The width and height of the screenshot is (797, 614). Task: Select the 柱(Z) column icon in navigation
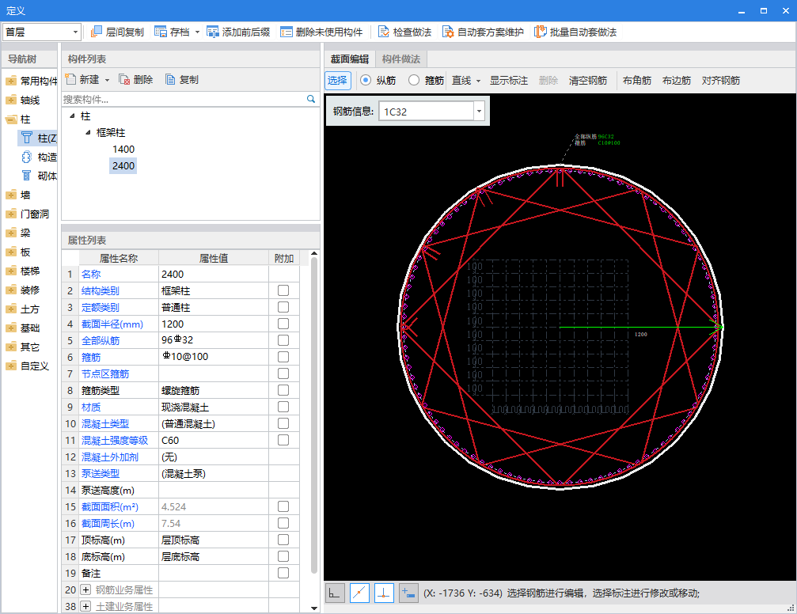26,138
